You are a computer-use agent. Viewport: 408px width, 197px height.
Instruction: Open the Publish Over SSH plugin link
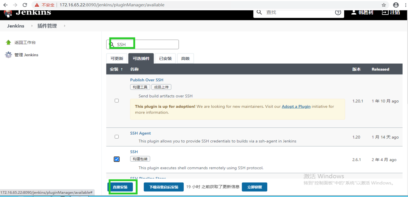(x=147, y=80)
